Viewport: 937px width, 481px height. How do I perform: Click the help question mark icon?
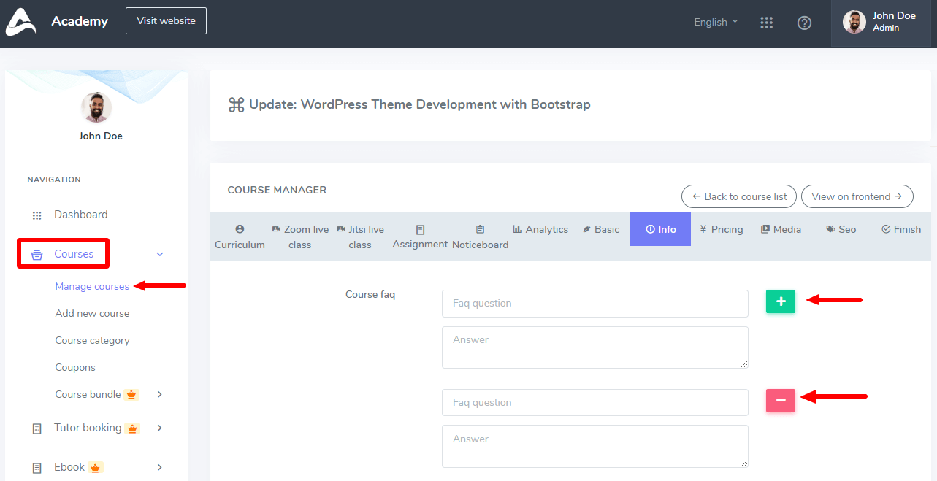coord(804,23)
